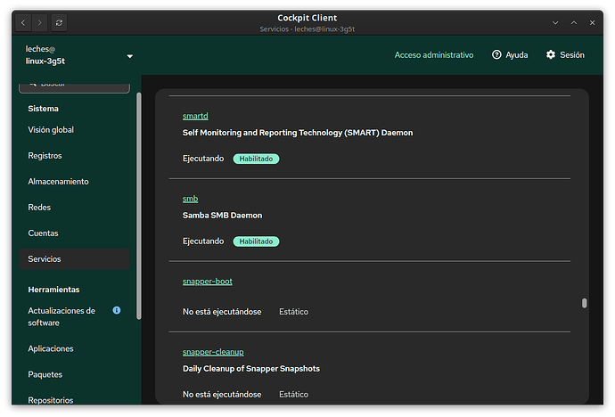The width and height of the screenshot is (615, 417).
Task: Open the title bar dropdown arrow menu
Action: click(x=555, y=21)
